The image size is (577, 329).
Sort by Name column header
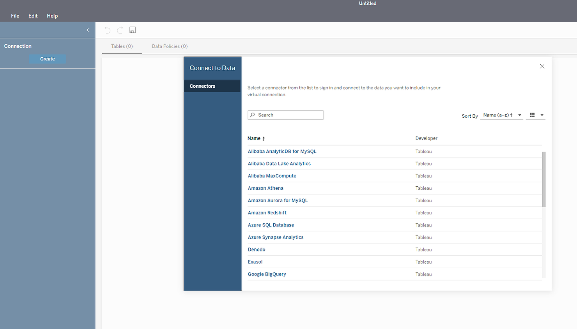(x=256, y=138)
